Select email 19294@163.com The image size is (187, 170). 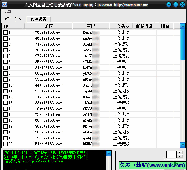coord(49,138)
